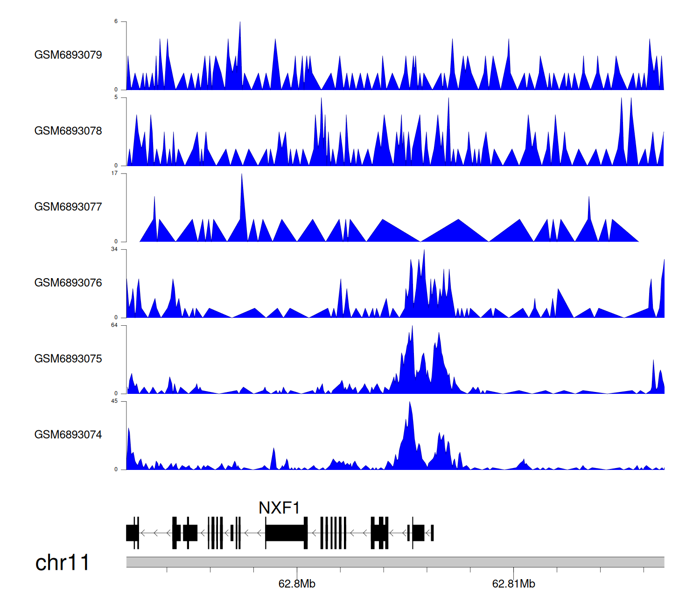Select the widest NXF1 exon block
The width and height of the screenshot is (700, 616).
[286, 532]
